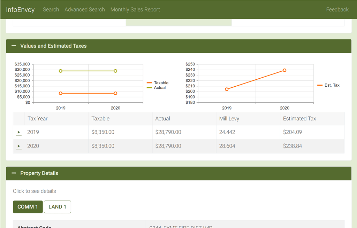
Task: Open Advanced Search
Action: point(84,9)
